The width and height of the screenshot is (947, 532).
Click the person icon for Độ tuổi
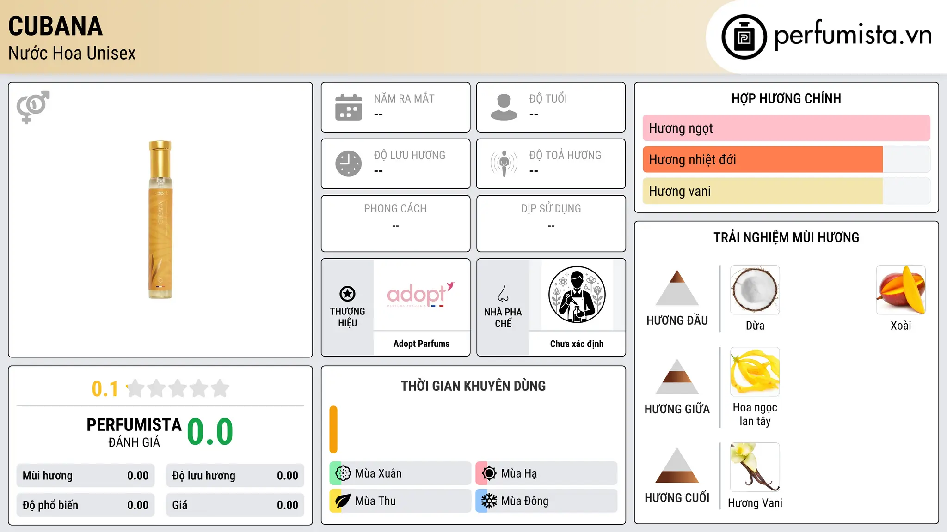click(x=504, y=107)
